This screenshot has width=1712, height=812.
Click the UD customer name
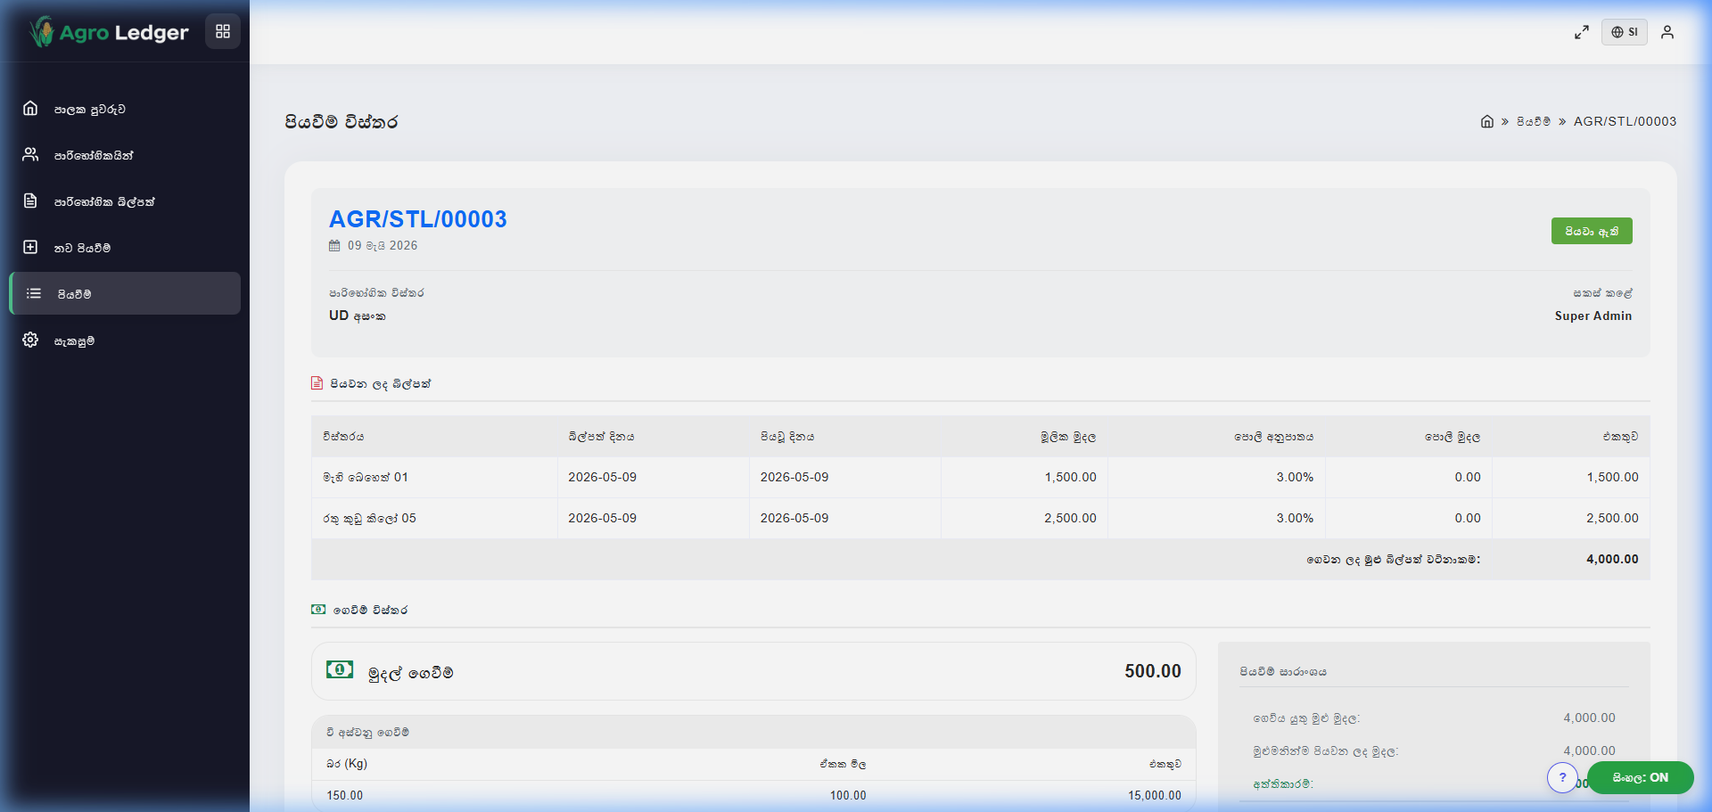click(x=358, y=316)
